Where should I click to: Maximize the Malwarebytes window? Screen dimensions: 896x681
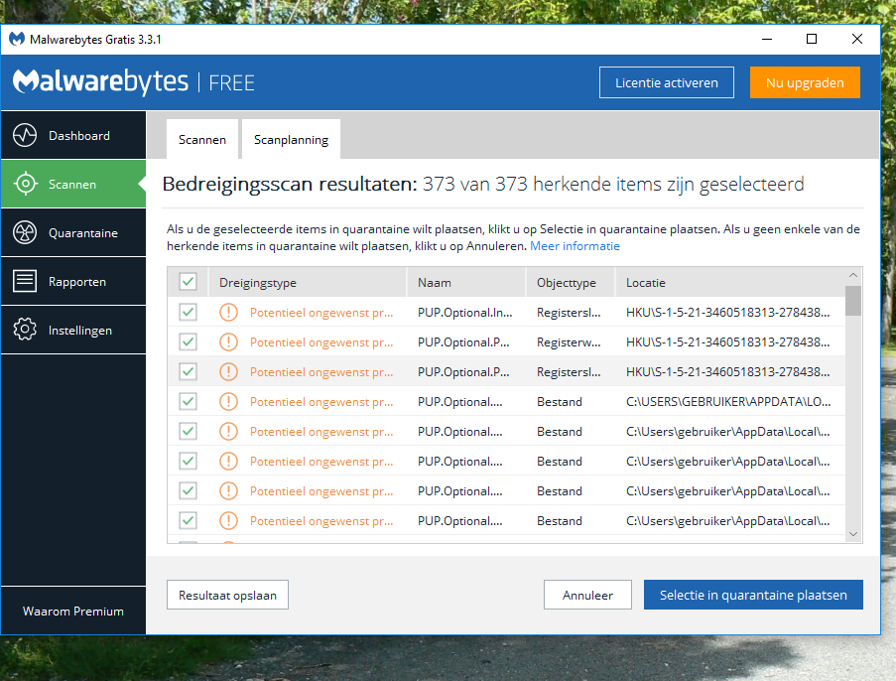point(812,39)
